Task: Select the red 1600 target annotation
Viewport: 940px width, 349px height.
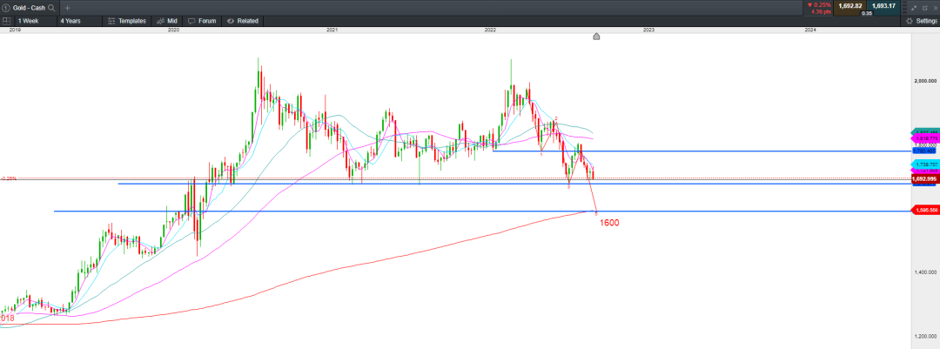Action: pos(609,223)
